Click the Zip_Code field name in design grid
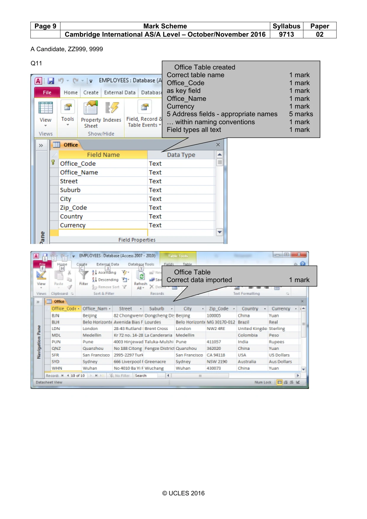The width and height of the screenshot is (367, 519). click(103, 208)
